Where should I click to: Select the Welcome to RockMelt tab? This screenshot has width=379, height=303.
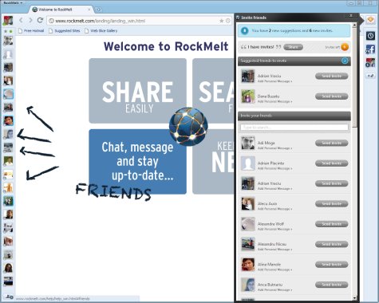(60, 10)
